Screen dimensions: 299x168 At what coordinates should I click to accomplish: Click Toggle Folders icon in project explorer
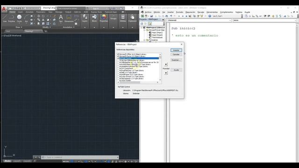coord(150,24)
